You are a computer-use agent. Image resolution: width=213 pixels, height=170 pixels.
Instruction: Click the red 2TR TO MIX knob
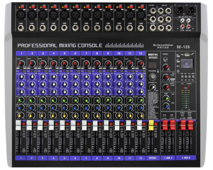166,77
